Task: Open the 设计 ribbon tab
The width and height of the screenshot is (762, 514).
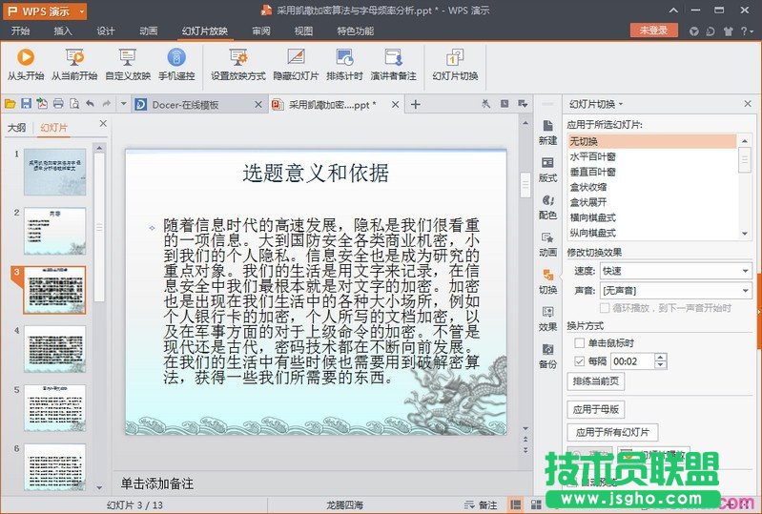Action: [106, 31]
